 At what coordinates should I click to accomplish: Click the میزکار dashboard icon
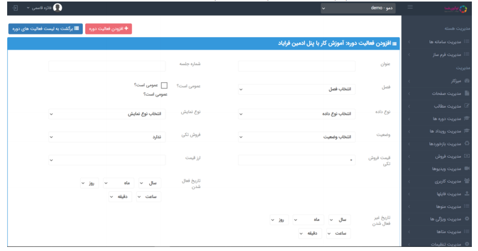coord(466,81)
